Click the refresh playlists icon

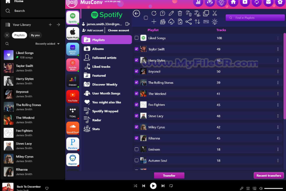[x=154, y=14]
